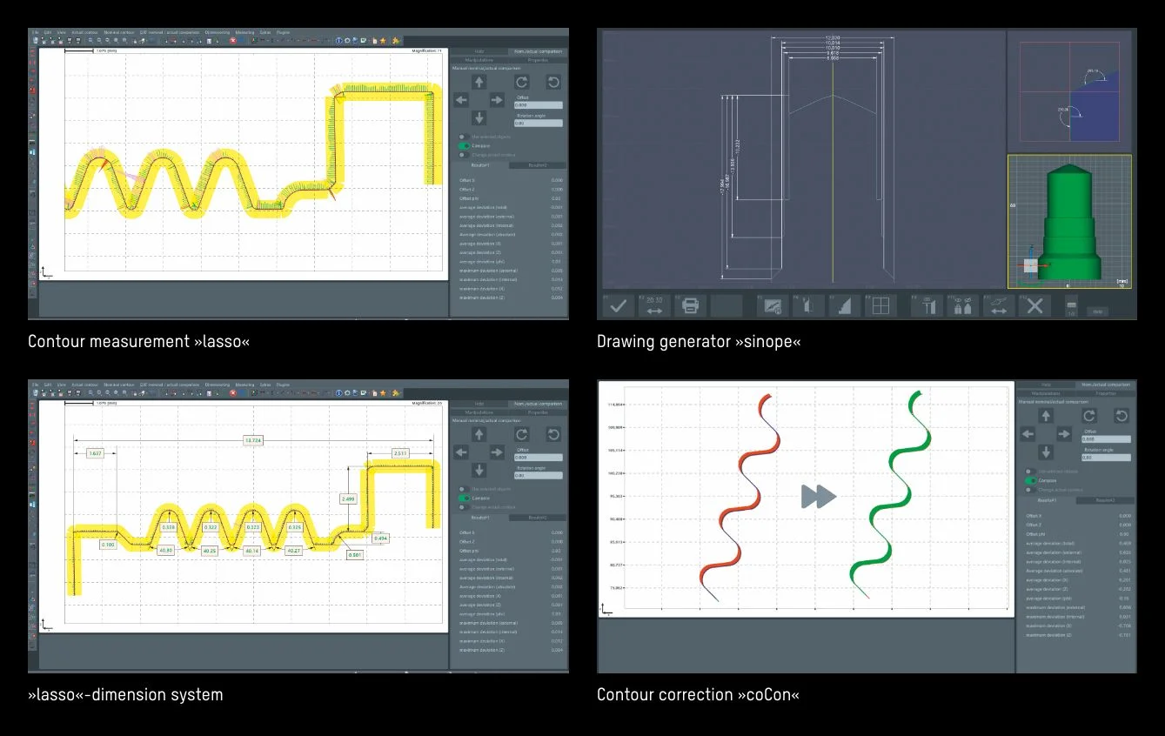Screen dimensions: 1165x736
Task: Open Dimensioning menu in lasso-dimension window
Action: click(218, 385)
